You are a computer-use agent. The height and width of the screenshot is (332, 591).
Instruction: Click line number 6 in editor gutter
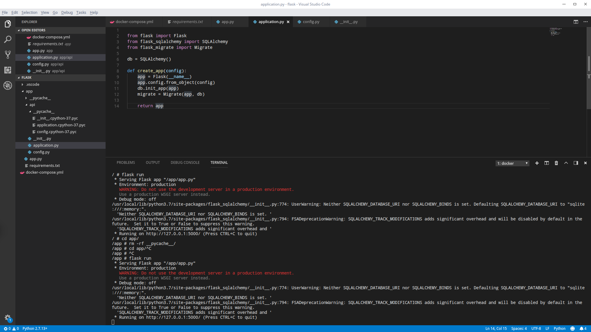click(x=118, y=59)
